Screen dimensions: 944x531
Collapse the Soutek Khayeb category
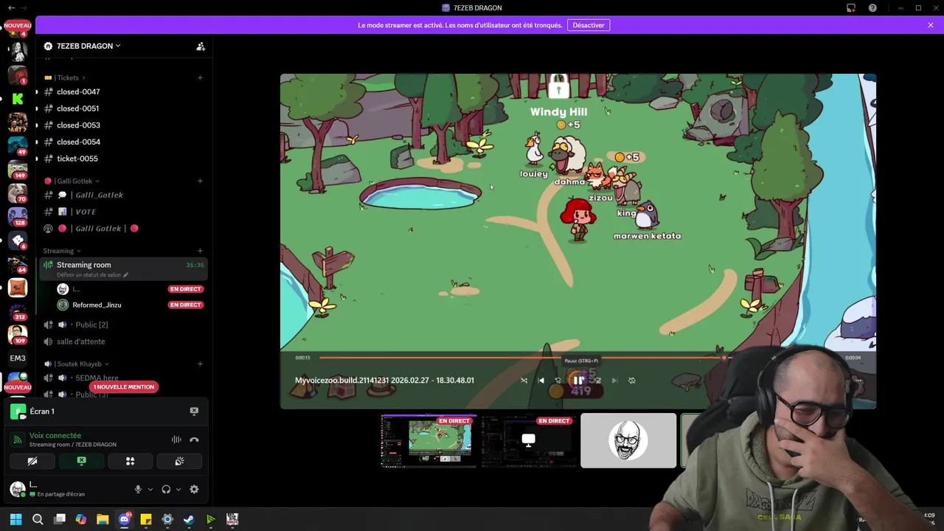click(x=76, y=364)
